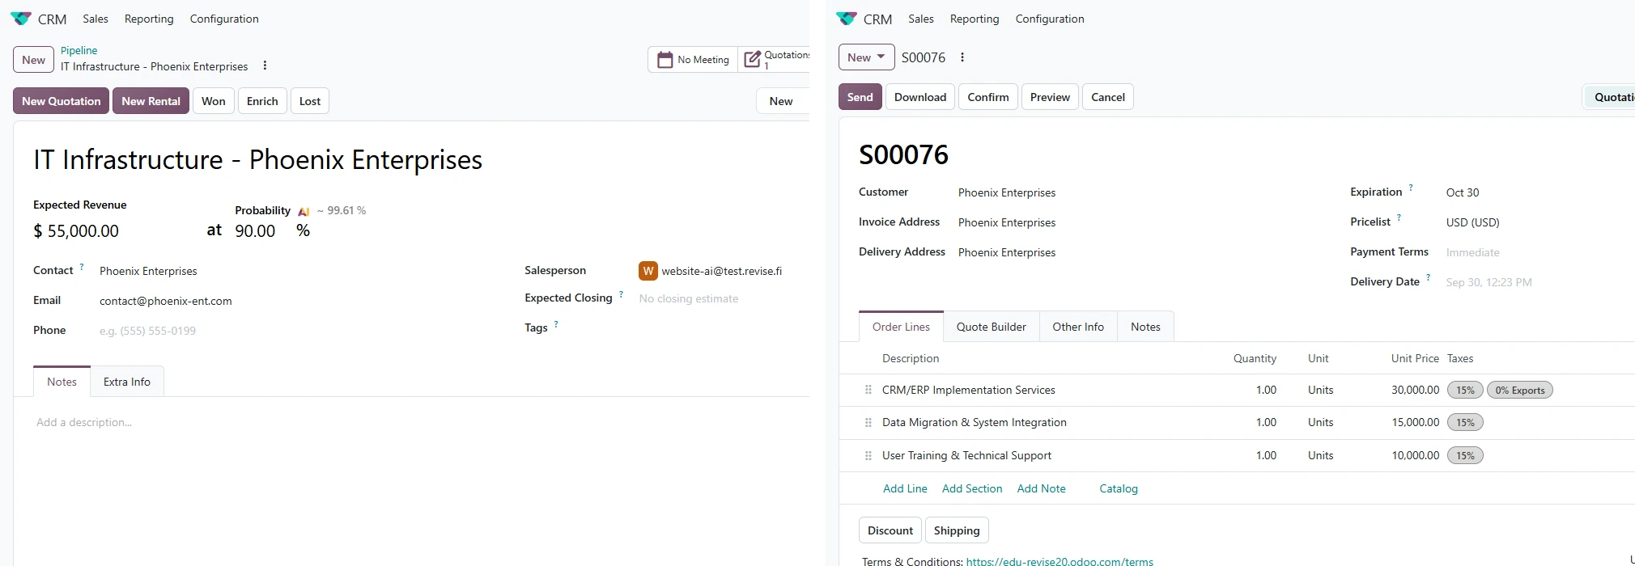Click the Quotations edit icon
This screenshot has height=566, width=1635.
pyautogui.click(x=752, y=60)
